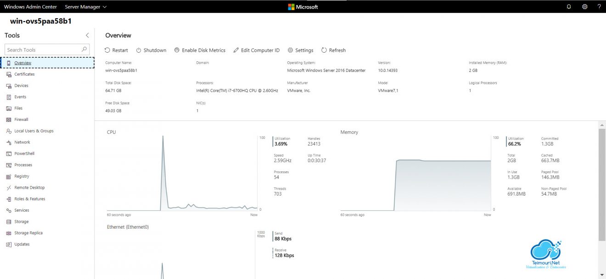Click the Files tool icon

9,108
